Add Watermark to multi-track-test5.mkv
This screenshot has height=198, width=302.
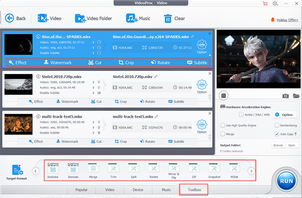(67, 142)
